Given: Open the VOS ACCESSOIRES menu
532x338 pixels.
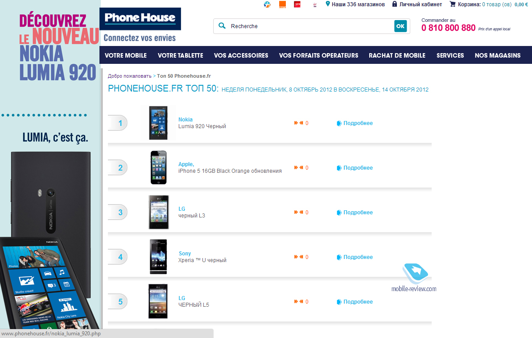Looking at the screenshot, I should (241, 55).
